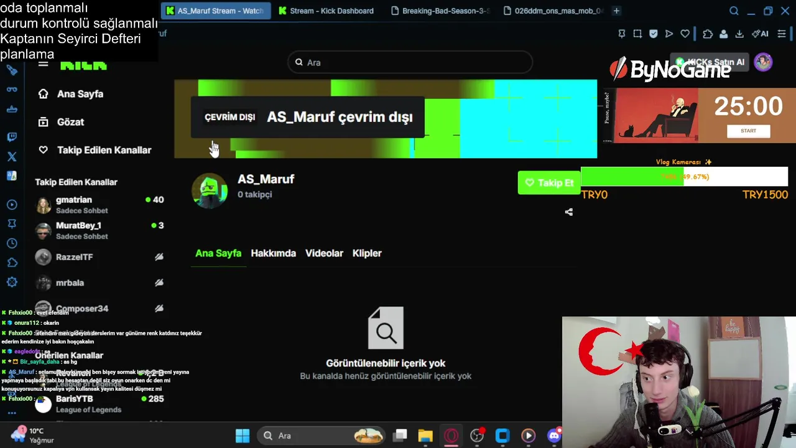Click the AS_Maruf channel name heading
Screen dimensions: 796x448
pos(266,179)
